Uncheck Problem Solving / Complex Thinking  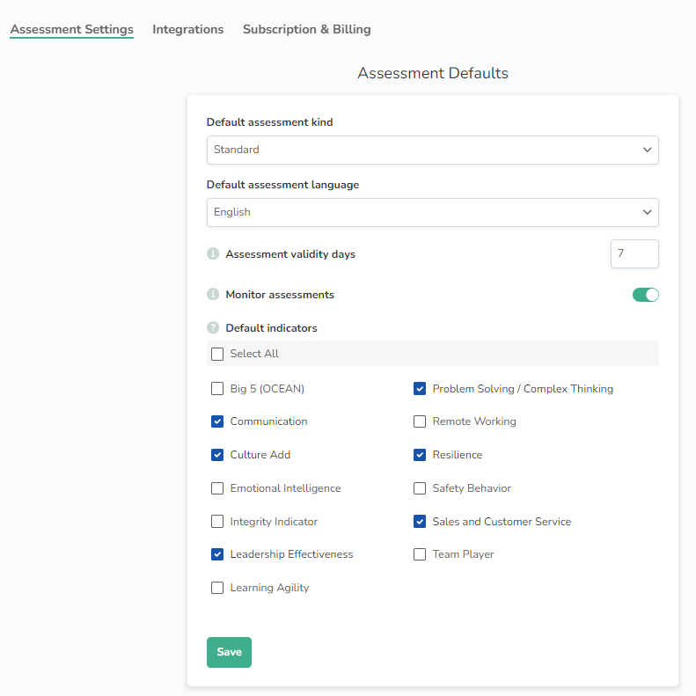(420, 389)
